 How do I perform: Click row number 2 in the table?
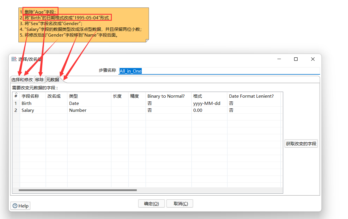tap(16, 110)
